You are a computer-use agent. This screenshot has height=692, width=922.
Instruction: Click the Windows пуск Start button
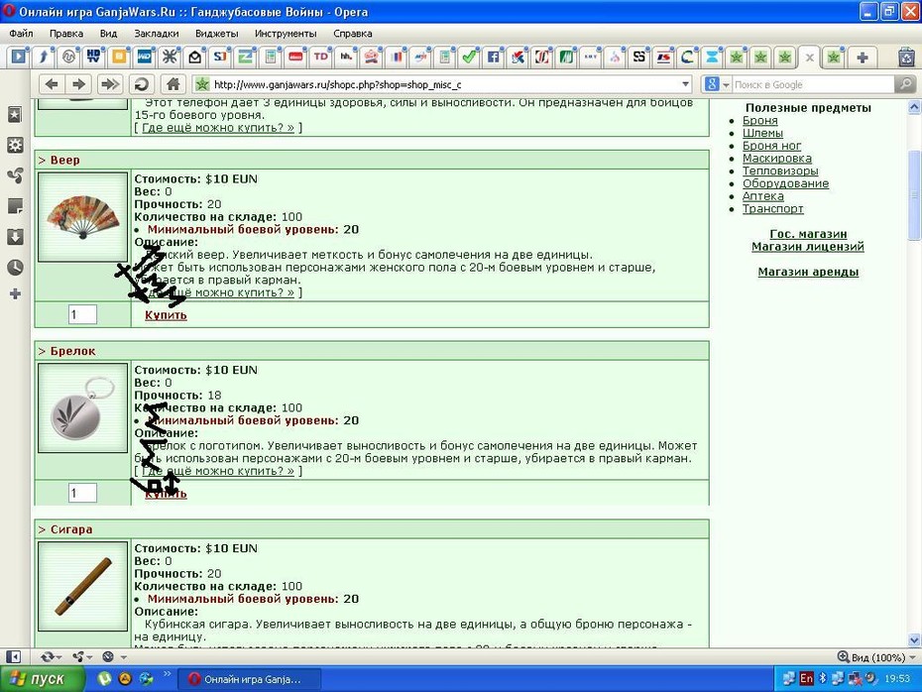click(x=42, y=679)
